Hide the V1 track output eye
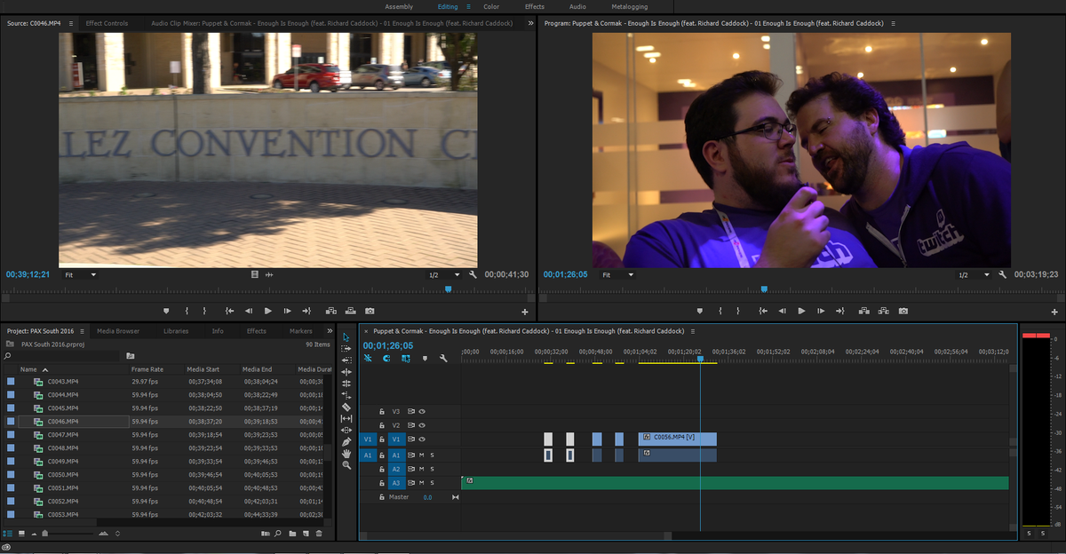Screen dimensions: 1066x554 (x=422, y=439)
